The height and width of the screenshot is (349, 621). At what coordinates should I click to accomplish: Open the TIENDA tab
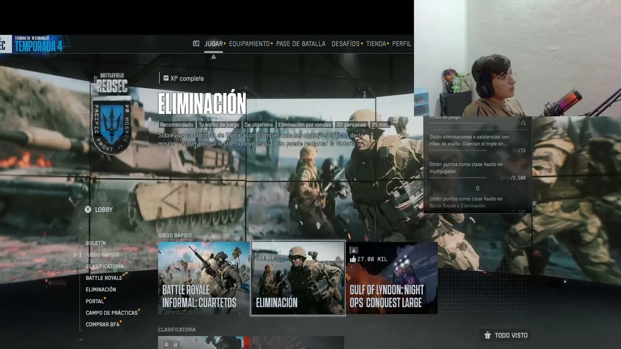click(376, 44)
